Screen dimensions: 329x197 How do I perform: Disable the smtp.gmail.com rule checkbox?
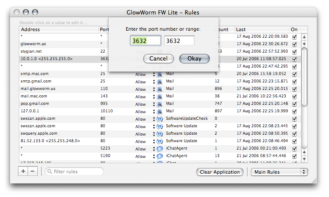point(294,82)
